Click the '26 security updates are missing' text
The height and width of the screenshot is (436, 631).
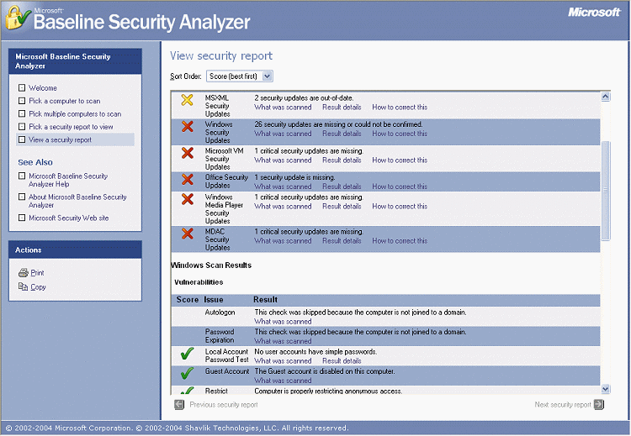coord(338,124)
